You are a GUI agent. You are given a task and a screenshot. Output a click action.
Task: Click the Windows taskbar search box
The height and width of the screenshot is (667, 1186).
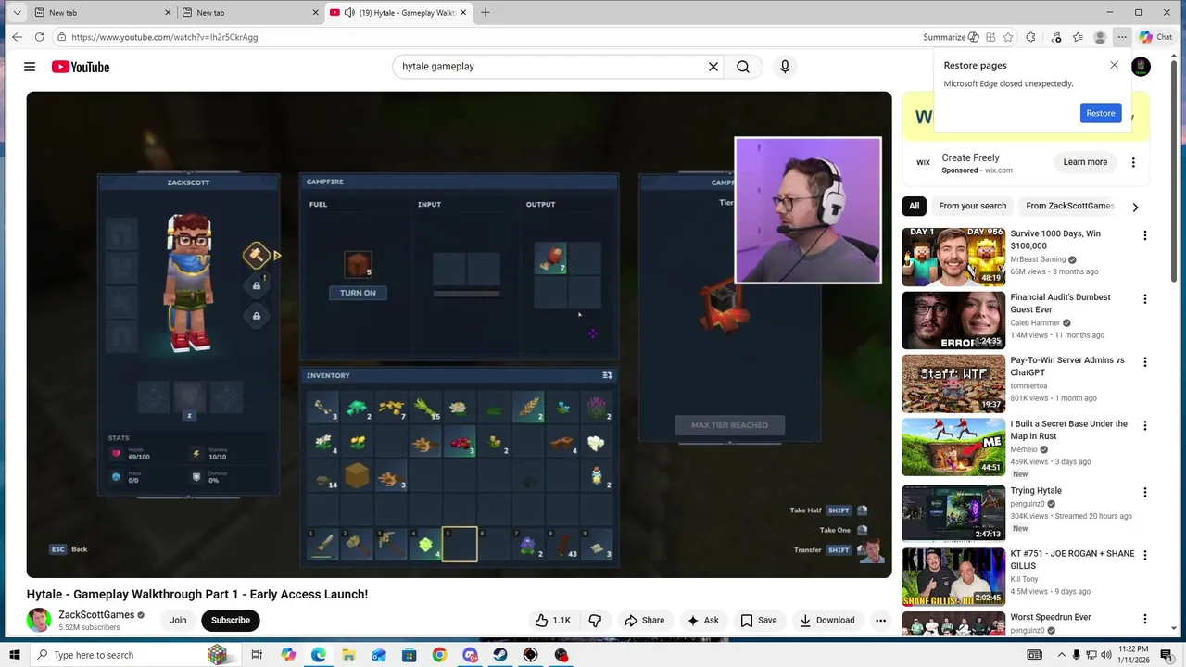coord(134,655)
